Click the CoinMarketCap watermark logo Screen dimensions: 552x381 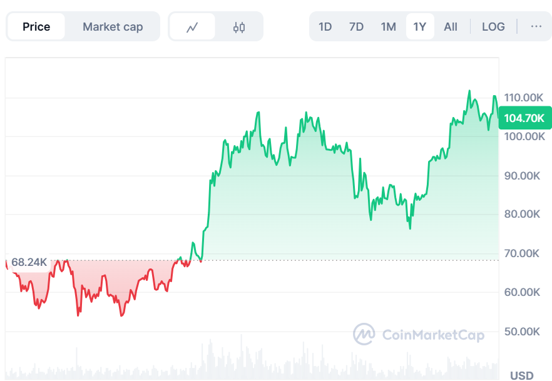pos(419,335)
